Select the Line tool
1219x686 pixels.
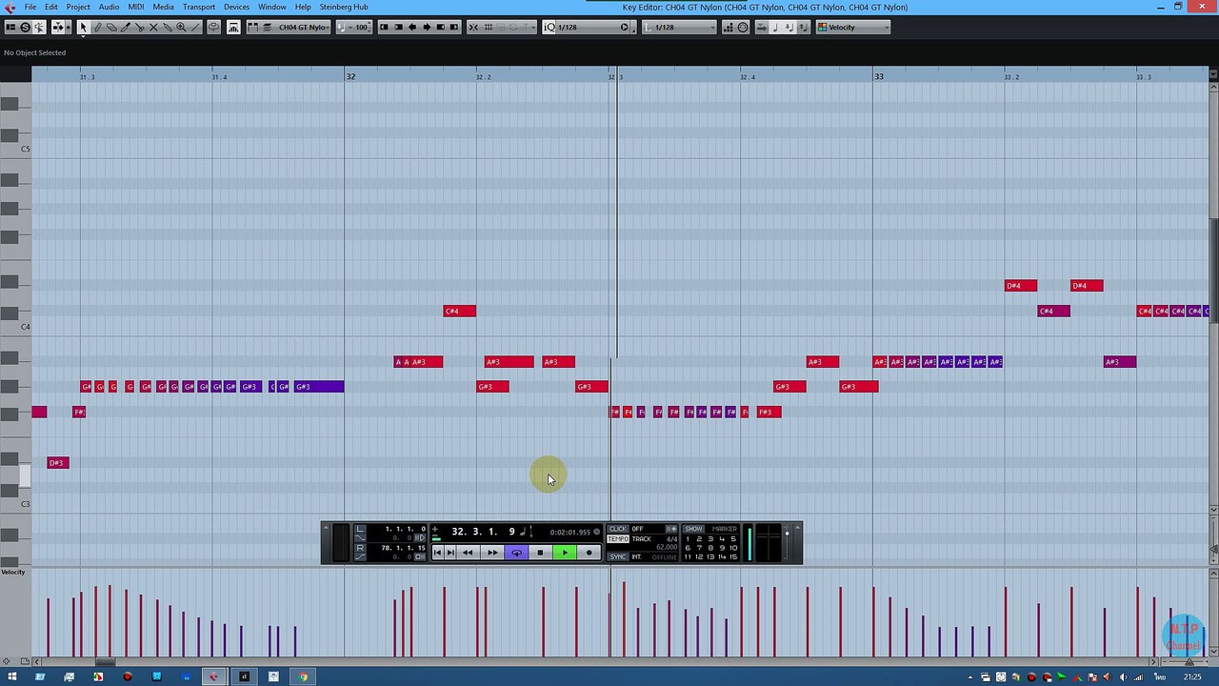pos(195,27)
